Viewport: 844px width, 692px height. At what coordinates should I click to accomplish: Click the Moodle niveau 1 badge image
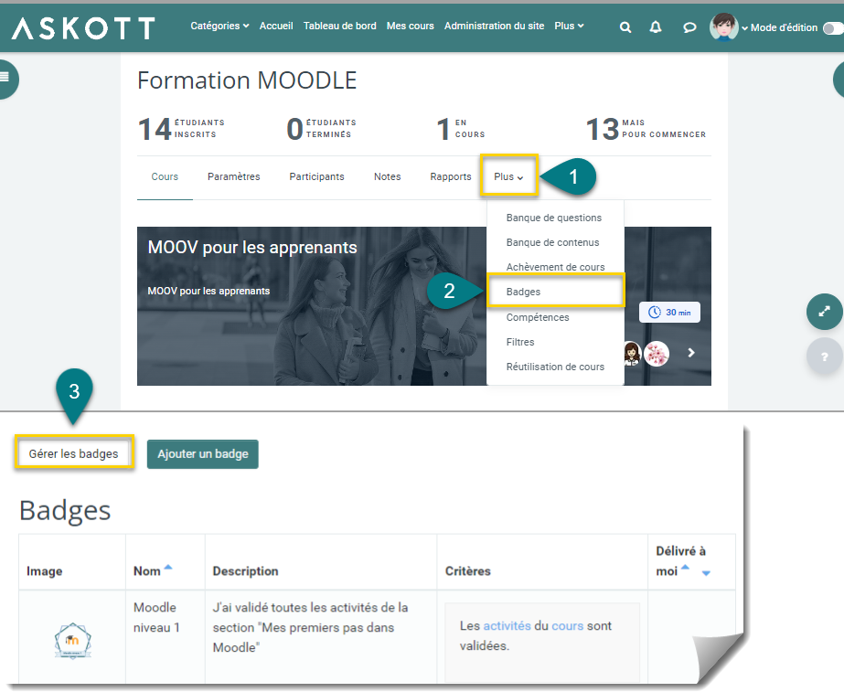[72, 640]
